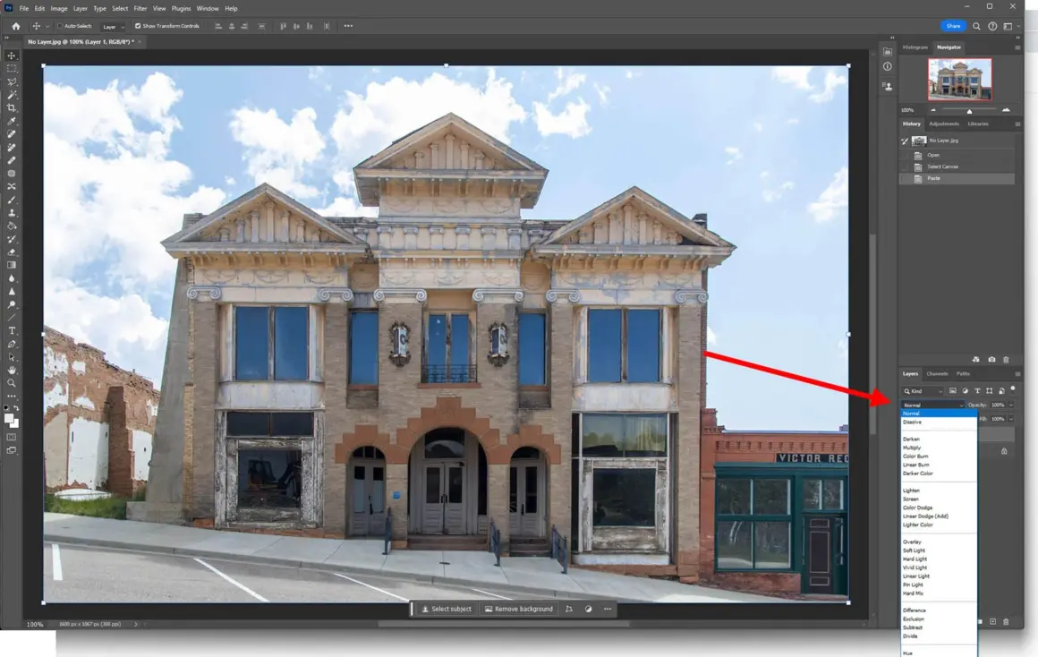Open the Filter menu

pyautogui.click(x=140, y=8)
